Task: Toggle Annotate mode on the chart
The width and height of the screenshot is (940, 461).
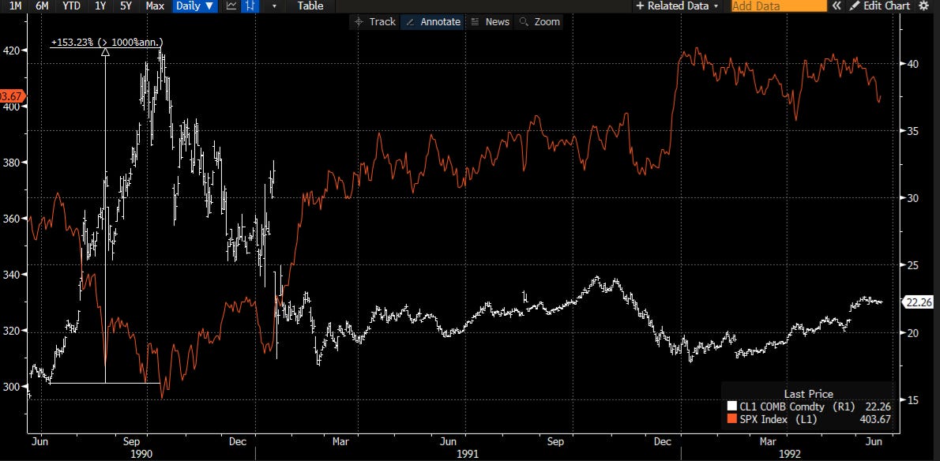Action: [x=432, y=22]
